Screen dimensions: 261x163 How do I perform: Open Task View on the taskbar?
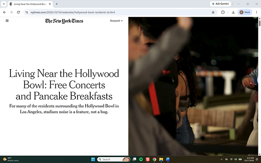click(x=135, y=159)
